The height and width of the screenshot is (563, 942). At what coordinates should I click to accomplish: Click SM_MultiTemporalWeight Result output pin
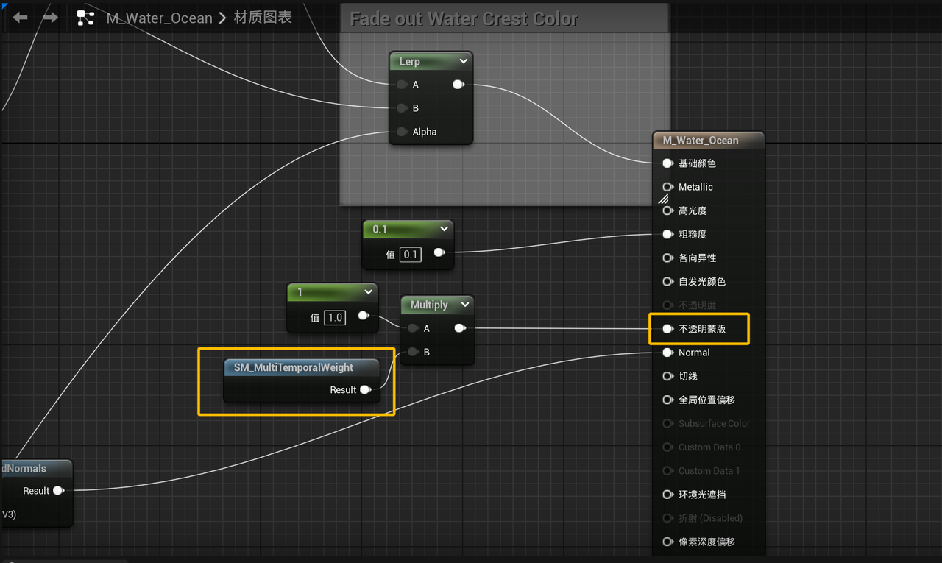(365, 390)
